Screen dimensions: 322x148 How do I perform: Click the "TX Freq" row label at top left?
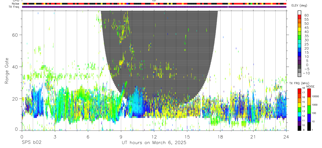coord(14,7)
